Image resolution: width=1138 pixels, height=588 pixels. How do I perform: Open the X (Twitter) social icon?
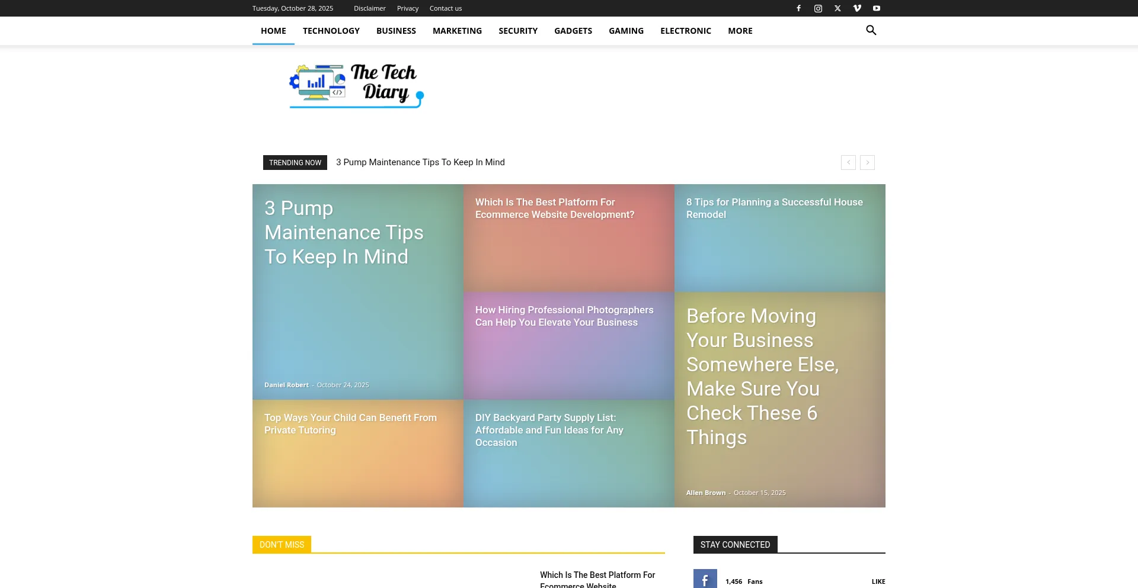(x=837, y=8)
